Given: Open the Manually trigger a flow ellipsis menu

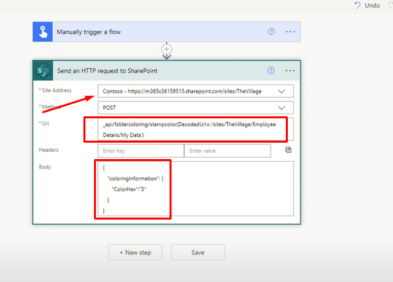Looking at the screenshot, I should click(x=290, y=32).
